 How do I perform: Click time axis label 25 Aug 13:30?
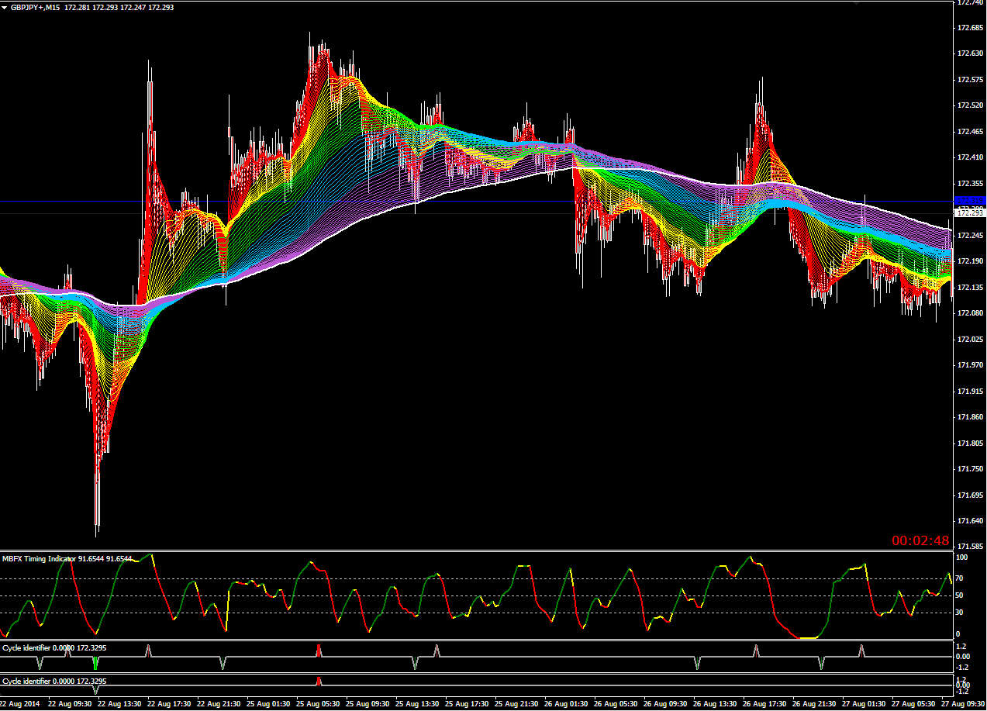(x=417, y=704)
